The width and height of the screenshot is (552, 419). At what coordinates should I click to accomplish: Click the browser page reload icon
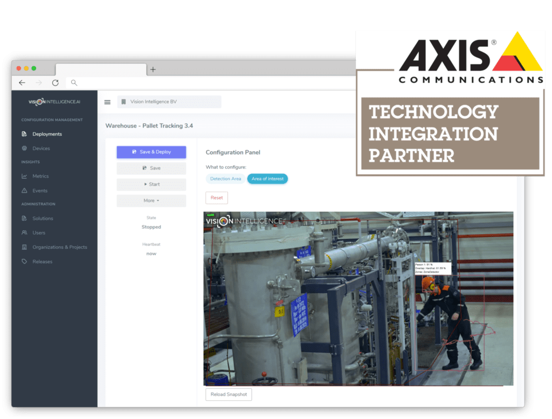click(56, 82)
